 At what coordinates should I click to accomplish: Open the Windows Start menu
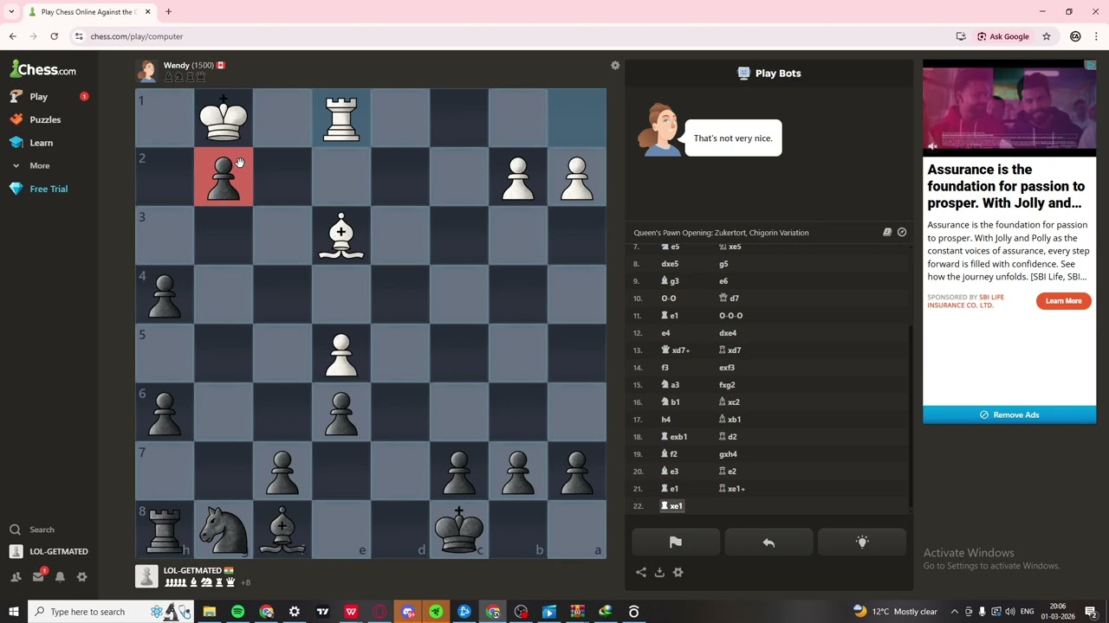coord(13,612)
